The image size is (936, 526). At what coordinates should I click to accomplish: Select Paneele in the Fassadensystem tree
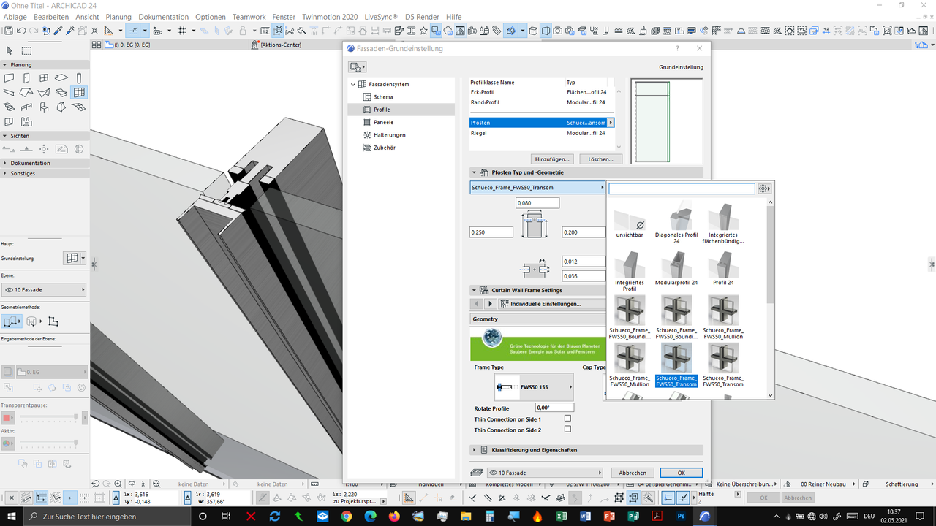coord(383,122)
